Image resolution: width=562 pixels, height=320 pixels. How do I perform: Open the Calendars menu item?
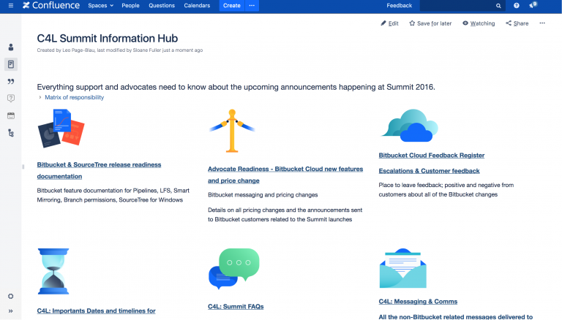click(x=197, y=6)
